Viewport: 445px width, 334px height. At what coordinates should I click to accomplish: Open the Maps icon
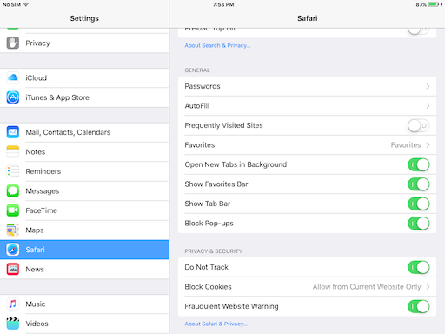pyautogui.click(x=13, y=230)
